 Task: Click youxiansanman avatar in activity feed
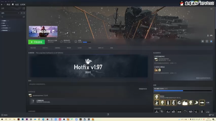click(30, 95)
